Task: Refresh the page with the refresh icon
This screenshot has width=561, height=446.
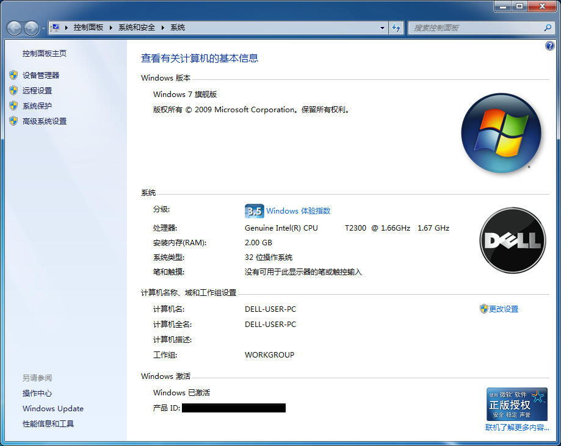Action: coord(396,27)
